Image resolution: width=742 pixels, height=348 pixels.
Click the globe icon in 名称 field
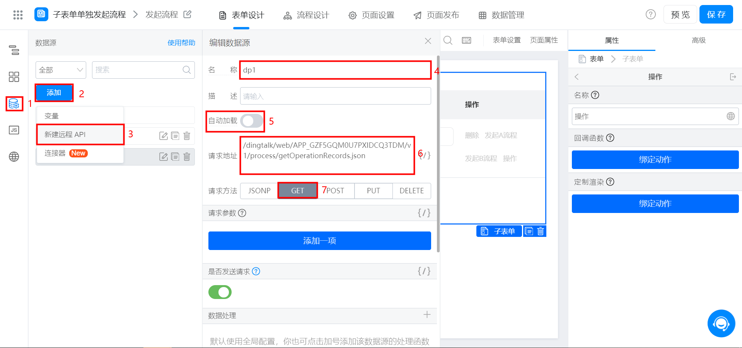click(731, 116)
